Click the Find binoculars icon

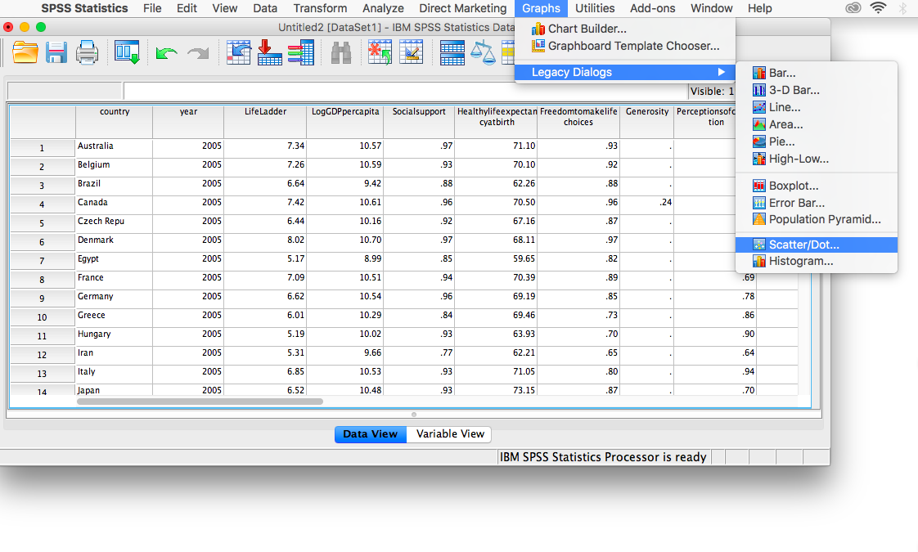pos(340,52)
